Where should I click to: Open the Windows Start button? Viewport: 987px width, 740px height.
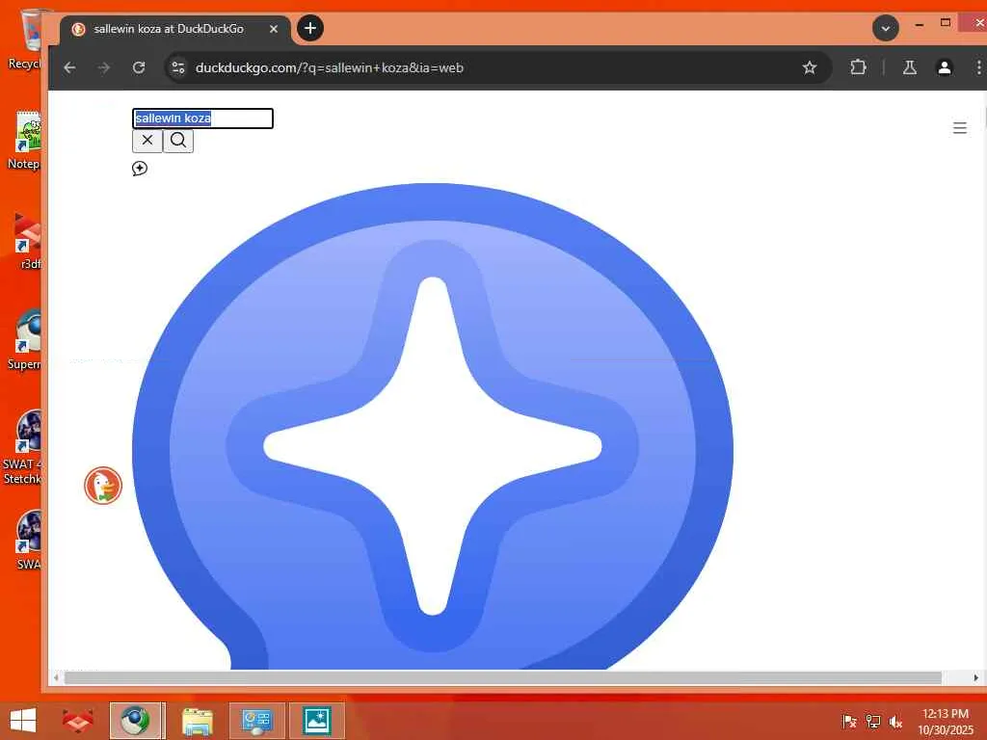pyautogui.click(x=23, y=721)
